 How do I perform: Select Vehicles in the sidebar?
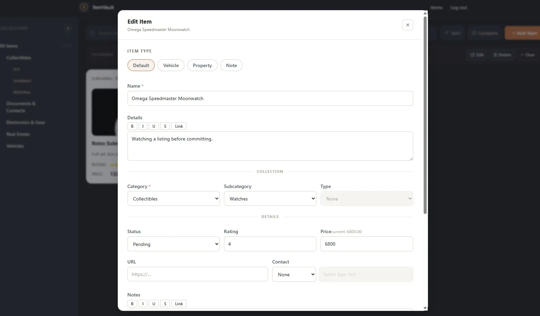click(x=15, y=146)
